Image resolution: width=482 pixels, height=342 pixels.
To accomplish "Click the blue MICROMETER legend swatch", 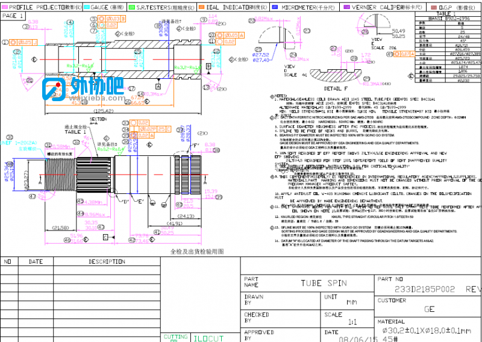I will [275, 7].
